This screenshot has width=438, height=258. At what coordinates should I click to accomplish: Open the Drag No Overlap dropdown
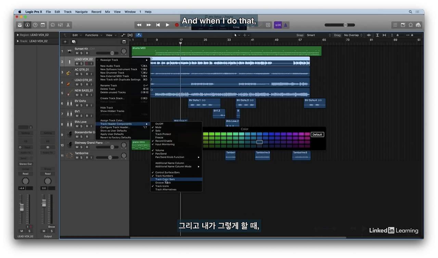[x=353, y=35]
